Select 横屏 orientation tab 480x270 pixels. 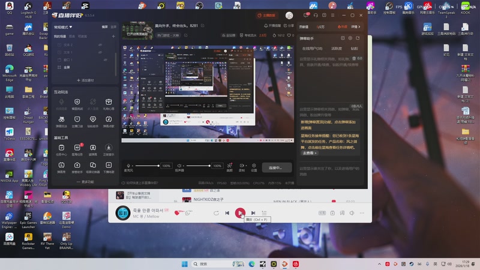click(104, 27)
